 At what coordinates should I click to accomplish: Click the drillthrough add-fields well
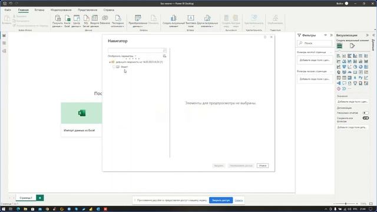click(352, 127)
